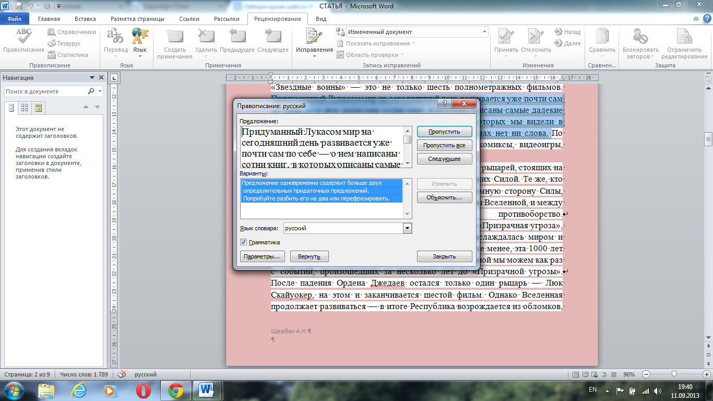713x401 pixels.
Task: Click zoom slider handle in status bar
Action: 675,374
